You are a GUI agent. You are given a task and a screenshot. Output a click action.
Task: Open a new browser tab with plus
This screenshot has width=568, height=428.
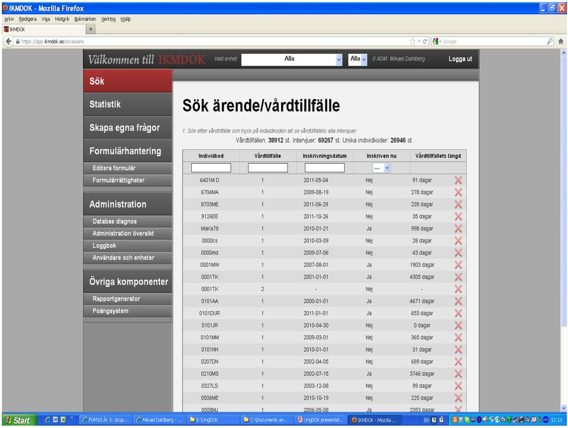91,30
